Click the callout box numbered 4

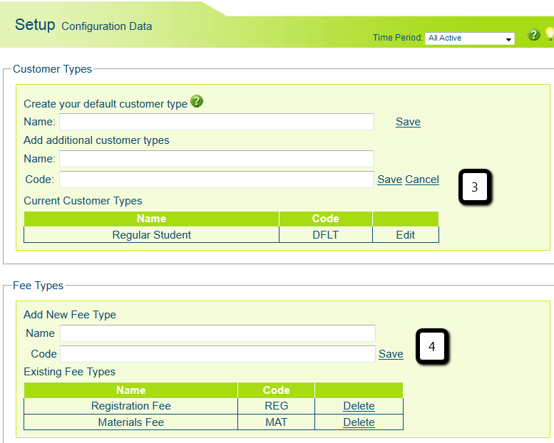[431, 347]
